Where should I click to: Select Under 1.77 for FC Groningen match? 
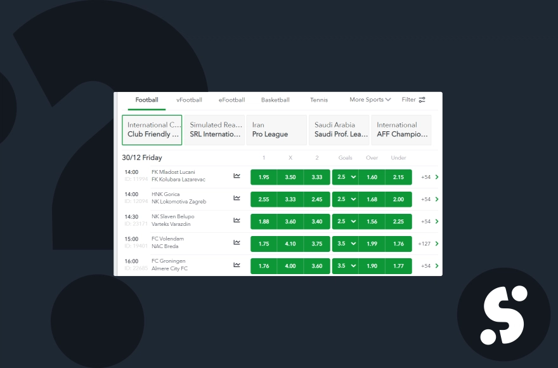tap(399, 266)
